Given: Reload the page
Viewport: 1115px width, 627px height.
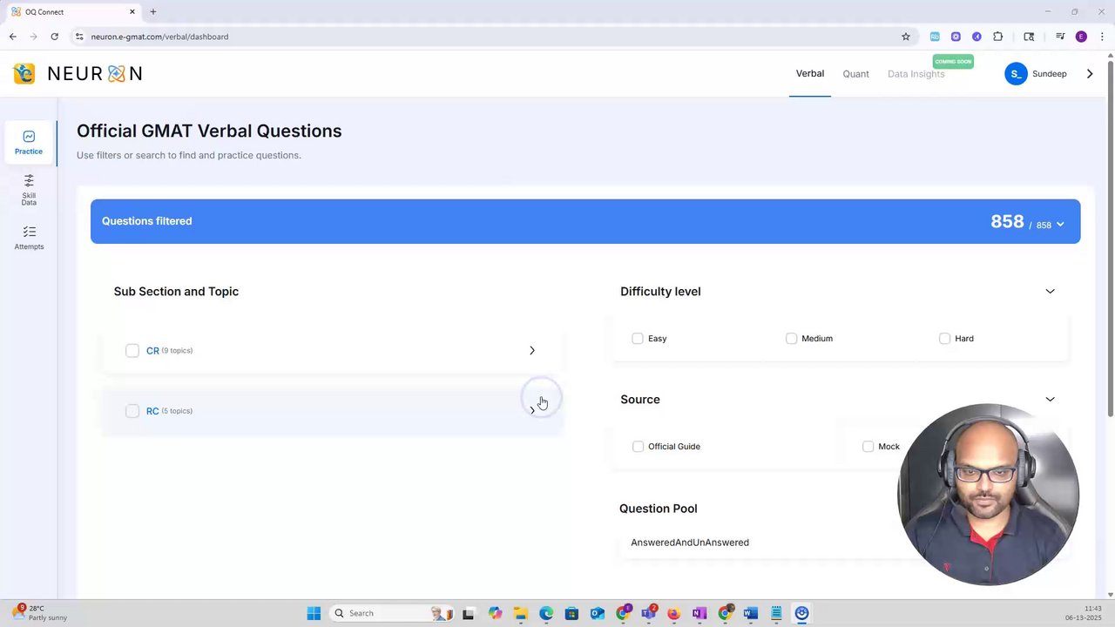Looking at the screenshot, I should point(54,37).
